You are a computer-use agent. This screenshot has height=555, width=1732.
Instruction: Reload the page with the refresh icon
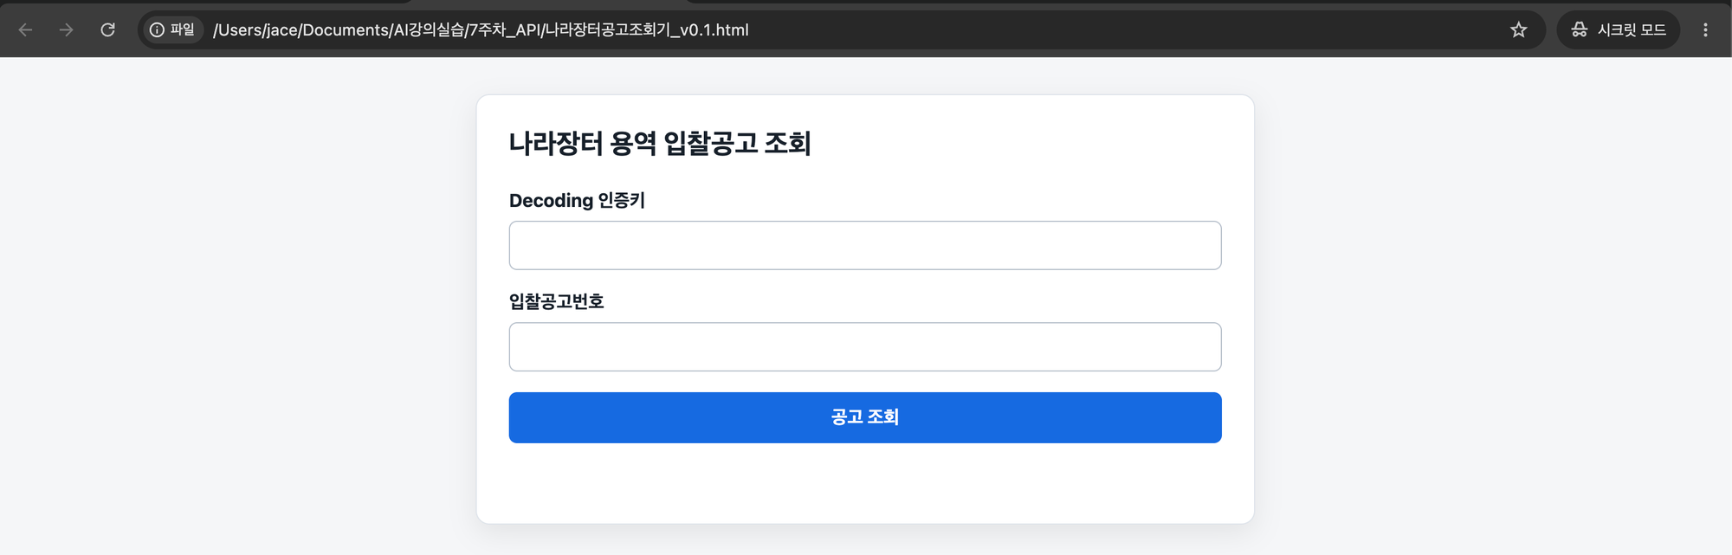107,29
